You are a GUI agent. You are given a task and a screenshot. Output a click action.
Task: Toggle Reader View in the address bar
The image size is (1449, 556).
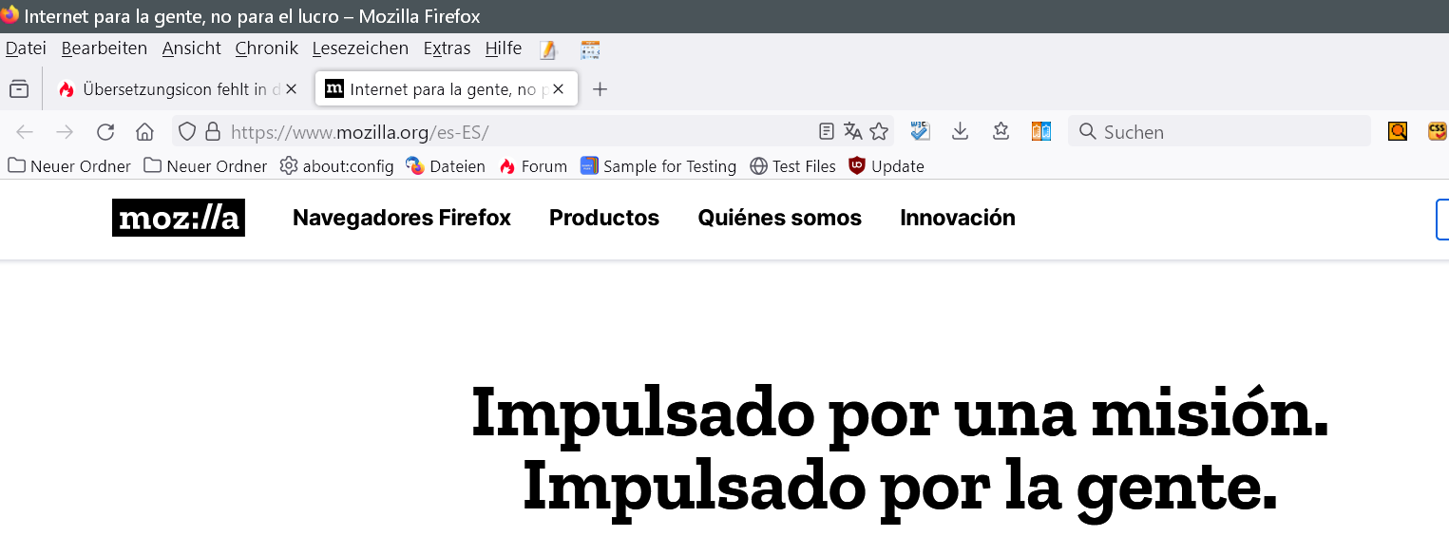click(x=827, y=131)
